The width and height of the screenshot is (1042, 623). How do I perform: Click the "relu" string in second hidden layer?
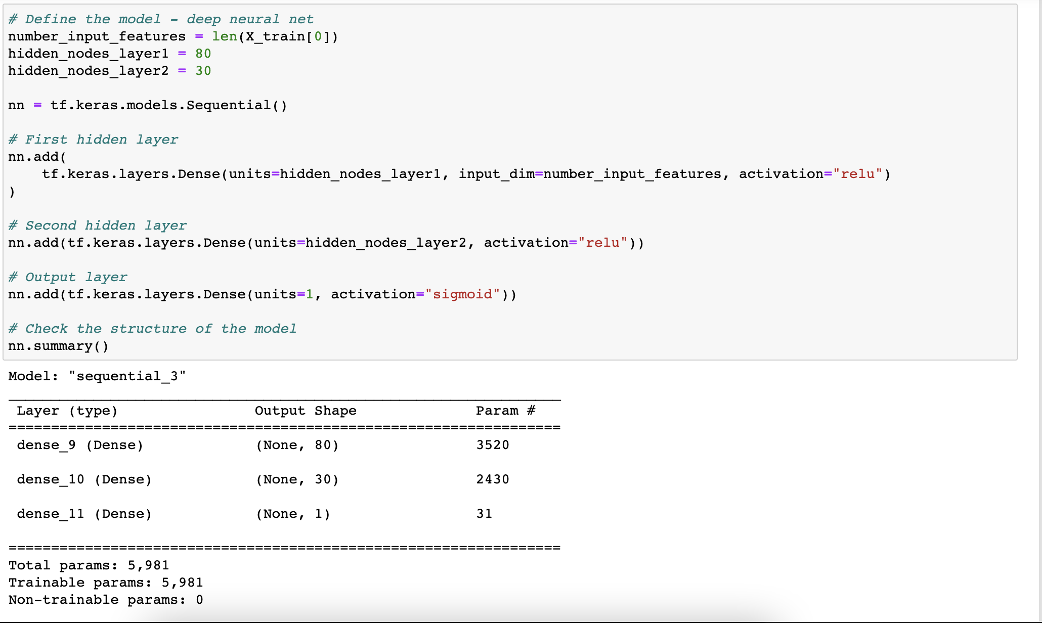tap(602, 243)
